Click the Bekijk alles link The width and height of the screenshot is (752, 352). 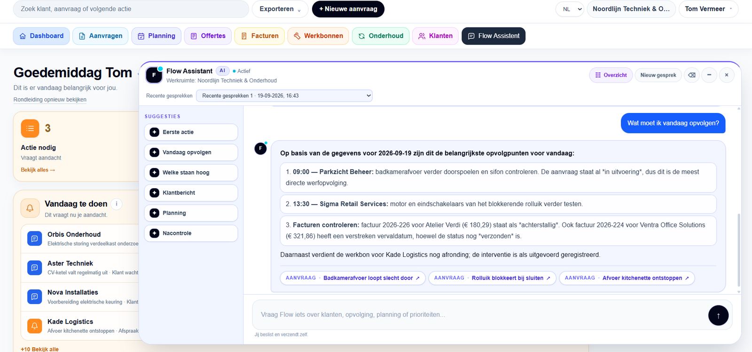point(38,170)
